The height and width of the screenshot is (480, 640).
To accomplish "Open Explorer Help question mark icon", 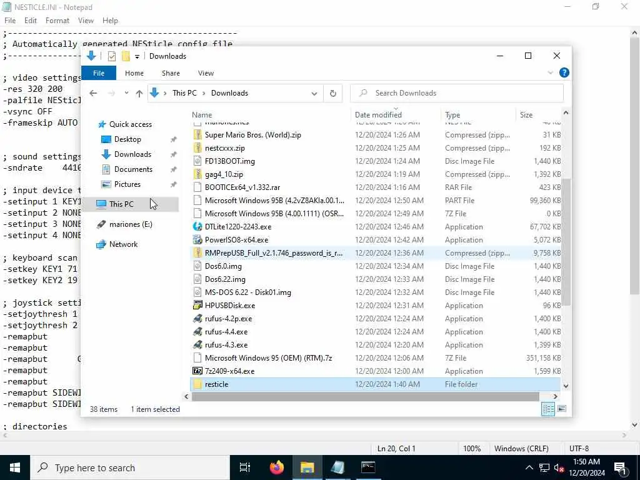I will pyautogui.click(x=564, y=72).
